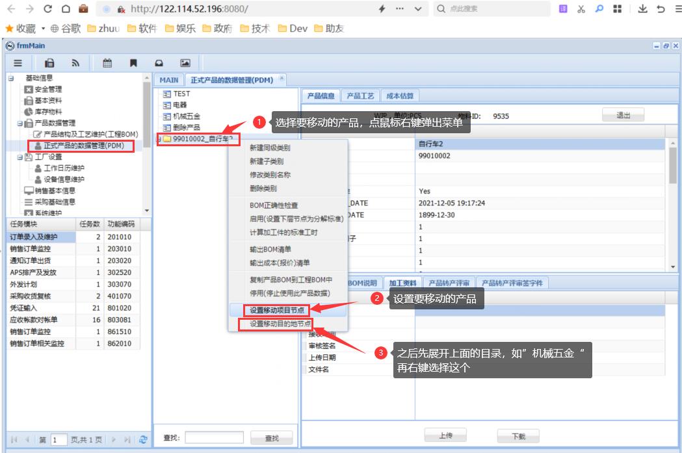Switch to the 产品工艺 tab
This screenshot has height=453, width=682.
[360, 96]
